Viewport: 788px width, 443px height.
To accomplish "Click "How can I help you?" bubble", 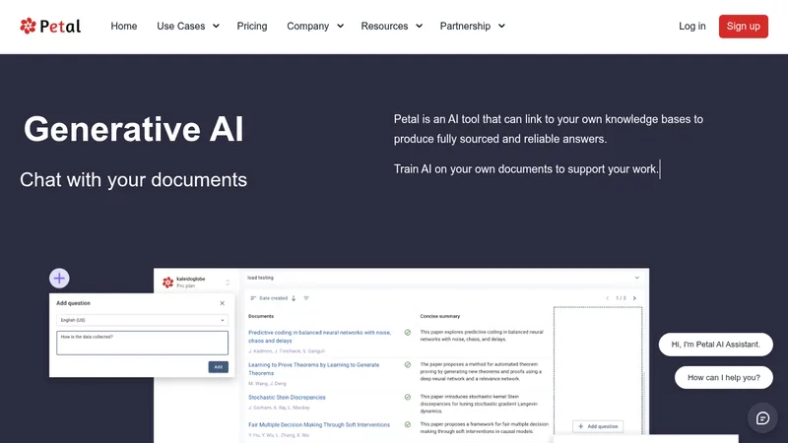I will [x=724, y=378].
